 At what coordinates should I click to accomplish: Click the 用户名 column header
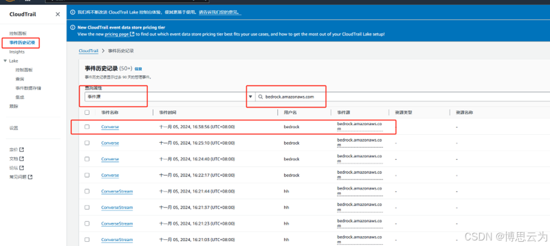click(x=290, y=112)
